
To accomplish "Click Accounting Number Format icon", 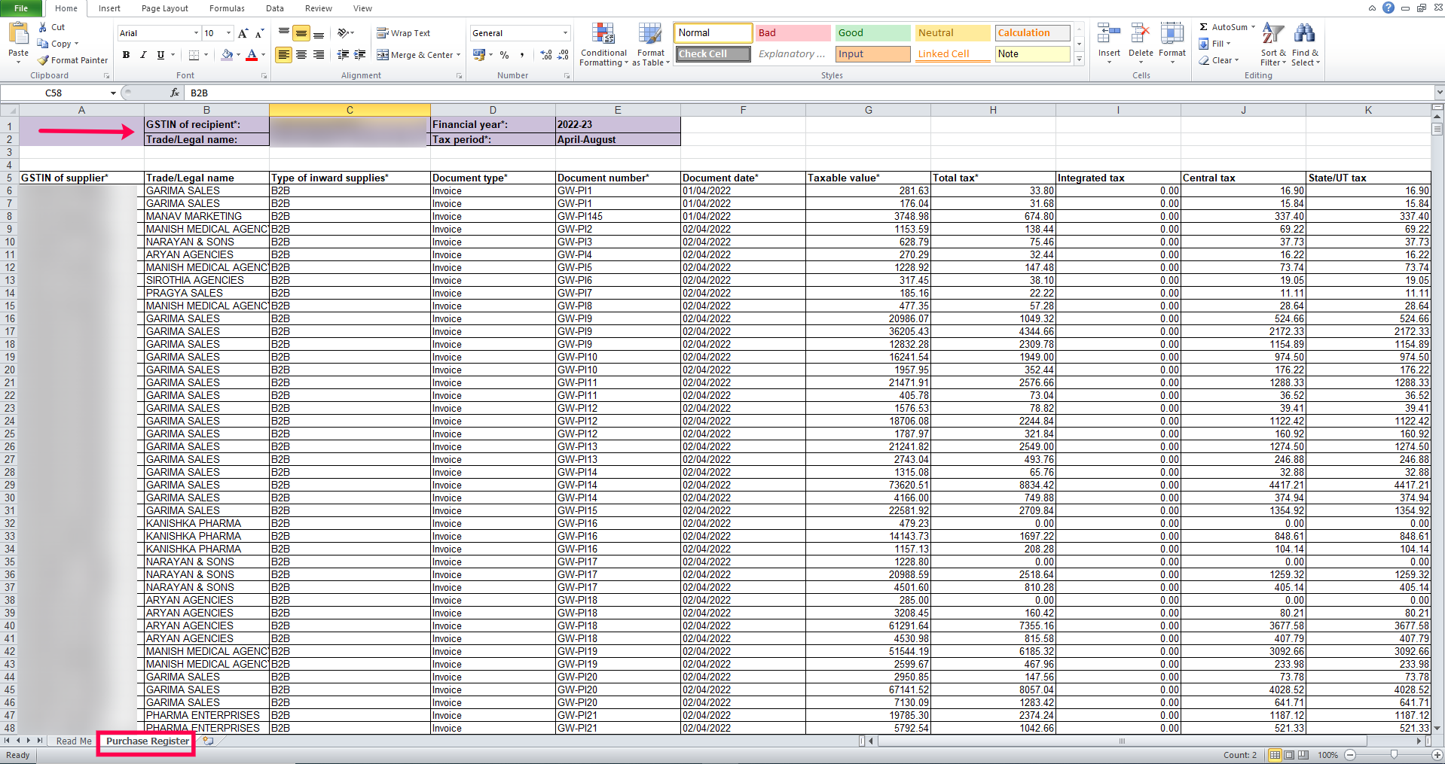I will tap(478, 55).
